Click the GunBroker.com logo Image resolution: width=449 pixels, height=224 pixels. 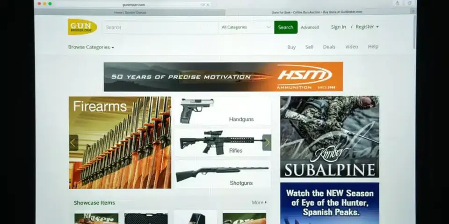[x=82, y=27]
